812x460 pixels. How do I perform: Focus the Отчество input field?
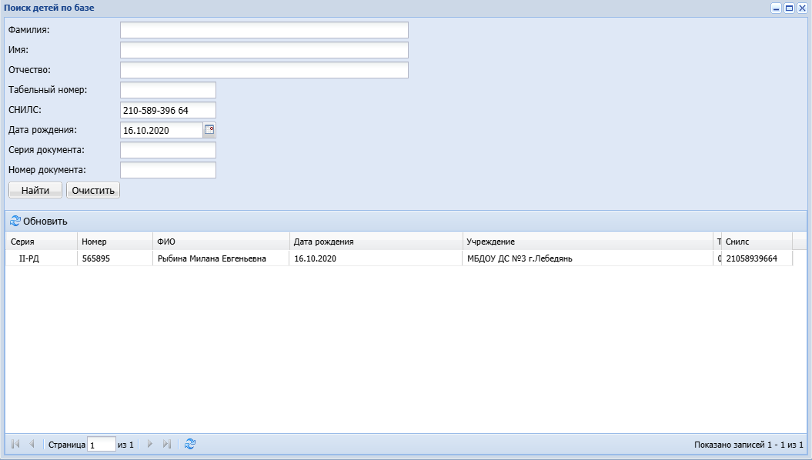pos(264,70)
